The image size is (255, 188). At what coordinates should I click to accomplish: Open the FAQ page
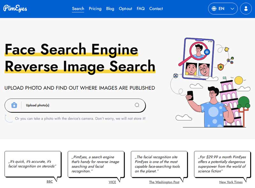pyautogui.click(x=141, y=9)
